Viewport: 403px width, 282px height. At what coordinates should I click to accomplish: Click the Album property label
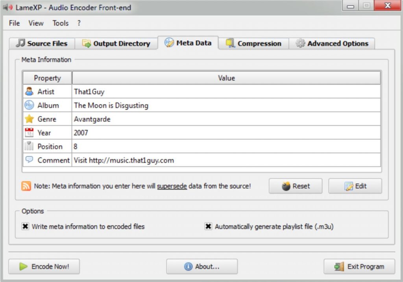click(x=48, y=105)
